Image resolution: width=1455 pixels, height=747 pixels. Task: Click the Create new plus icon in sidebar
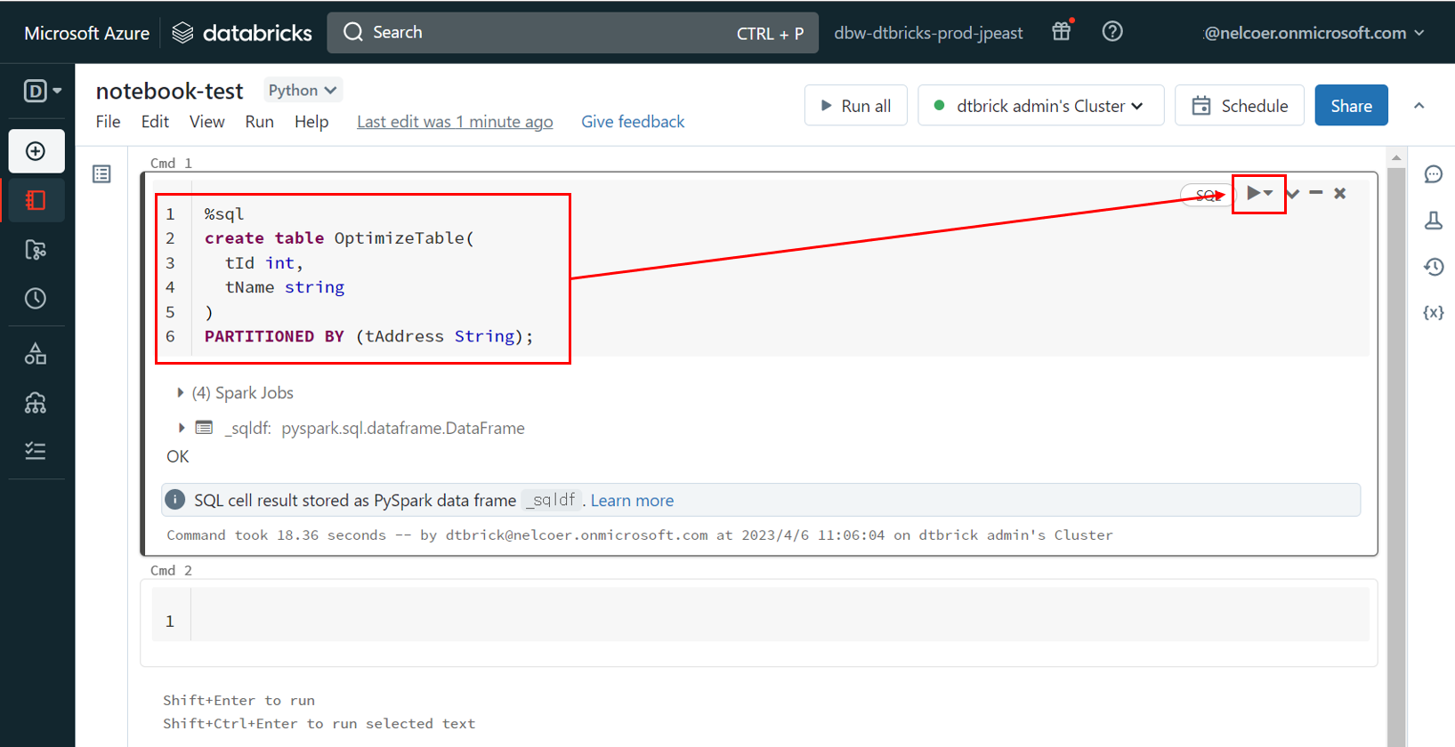click(x=36, y=151)
